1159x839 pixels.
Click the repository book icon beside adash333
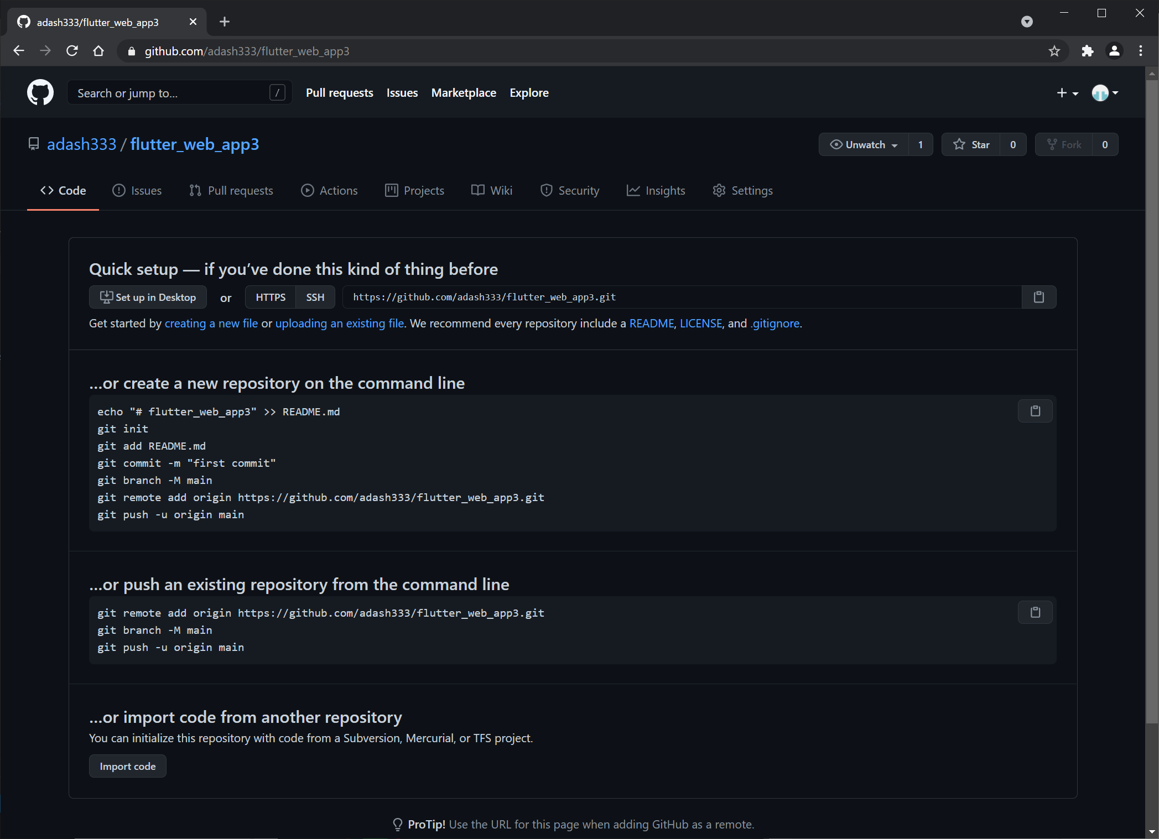click(x=34, y=144)
